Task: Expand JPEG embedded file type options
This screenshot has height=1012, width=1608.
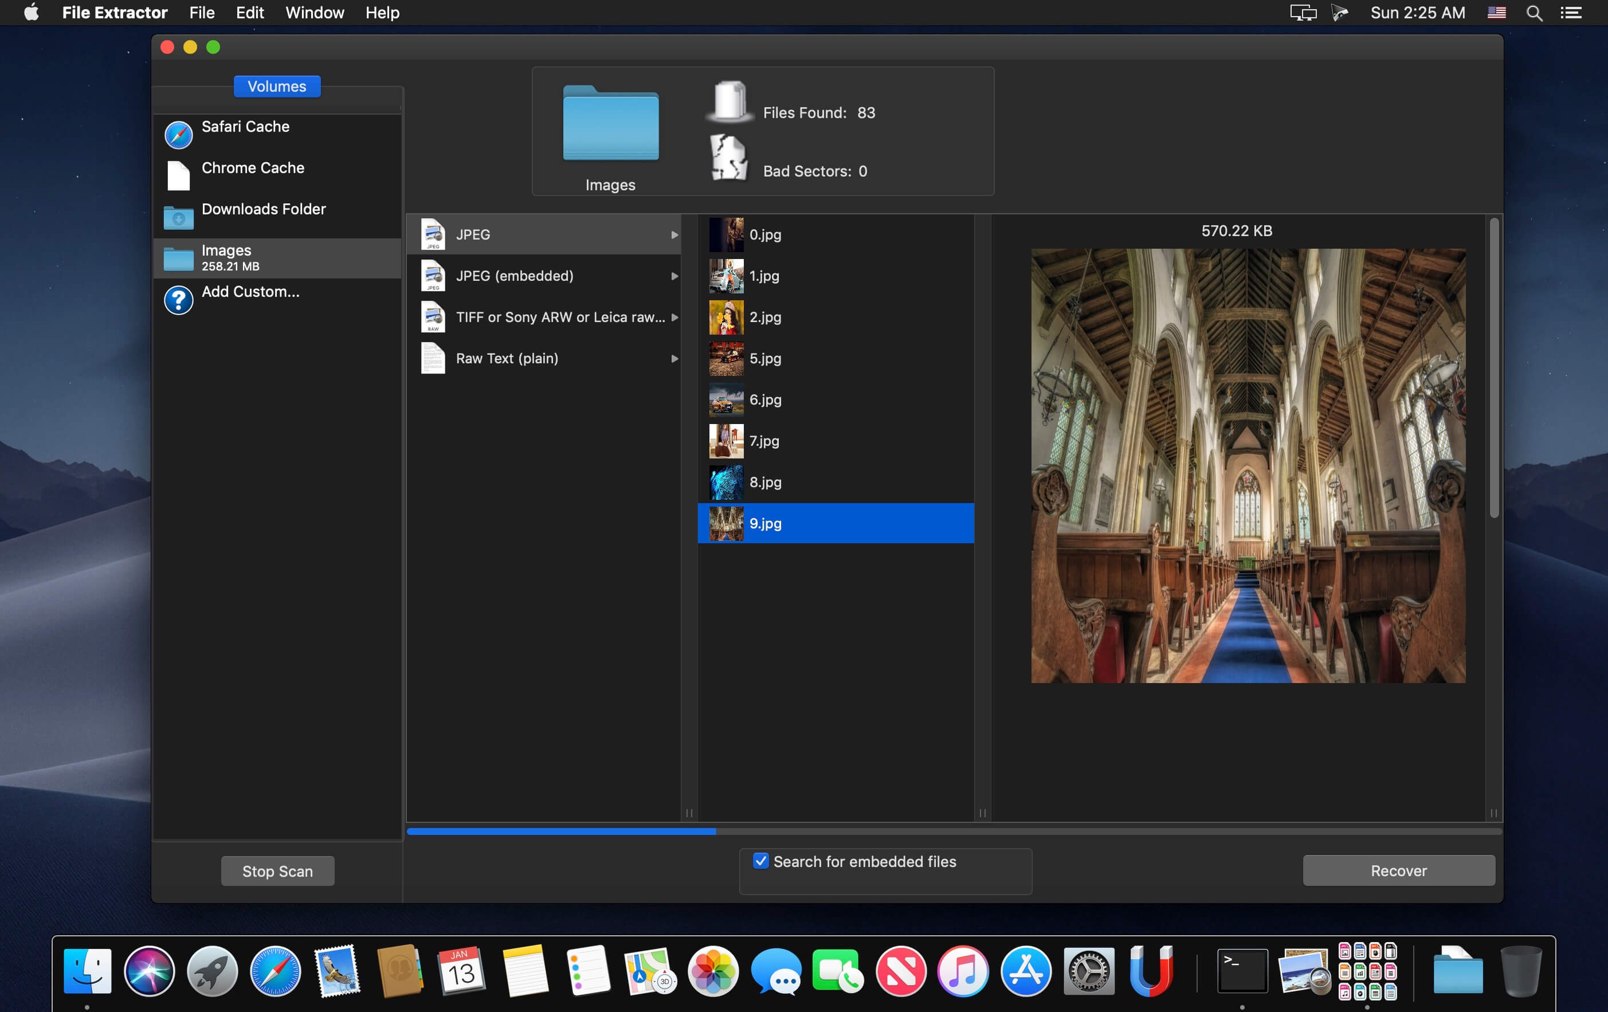Action: tap(674, 275)
